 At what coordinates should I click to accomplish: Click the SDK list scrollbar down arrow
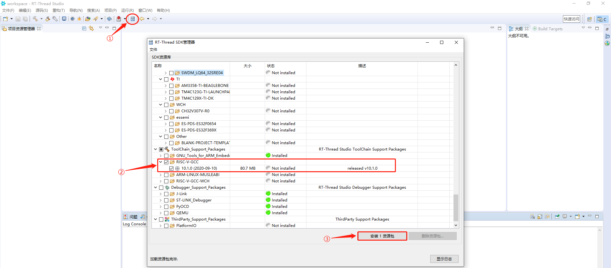456,225
